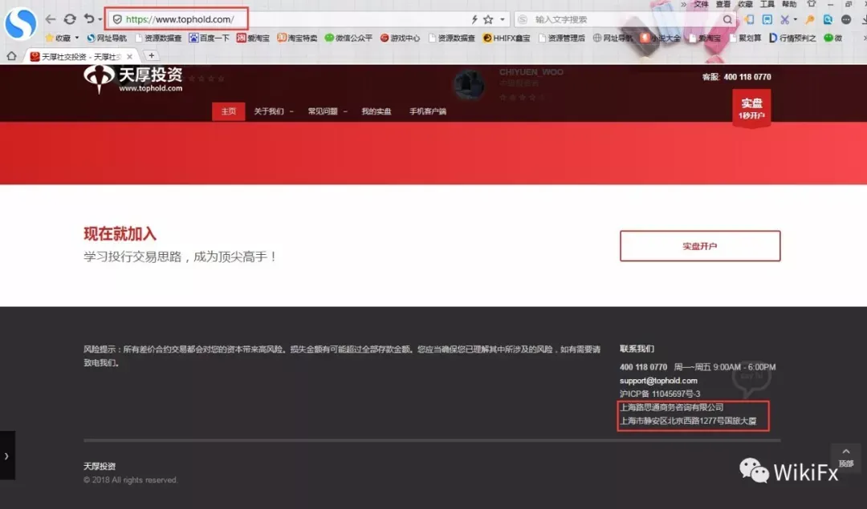Select the 主页 navigation item

coord(228,111)
